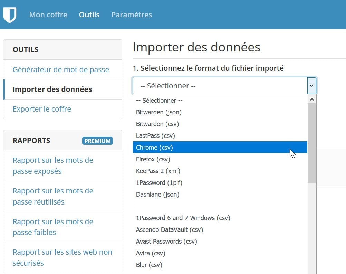The image size is (346, 274).
Task: Choose Ascendo DataVault (csv) format
Action: click(x=220, y=230)
